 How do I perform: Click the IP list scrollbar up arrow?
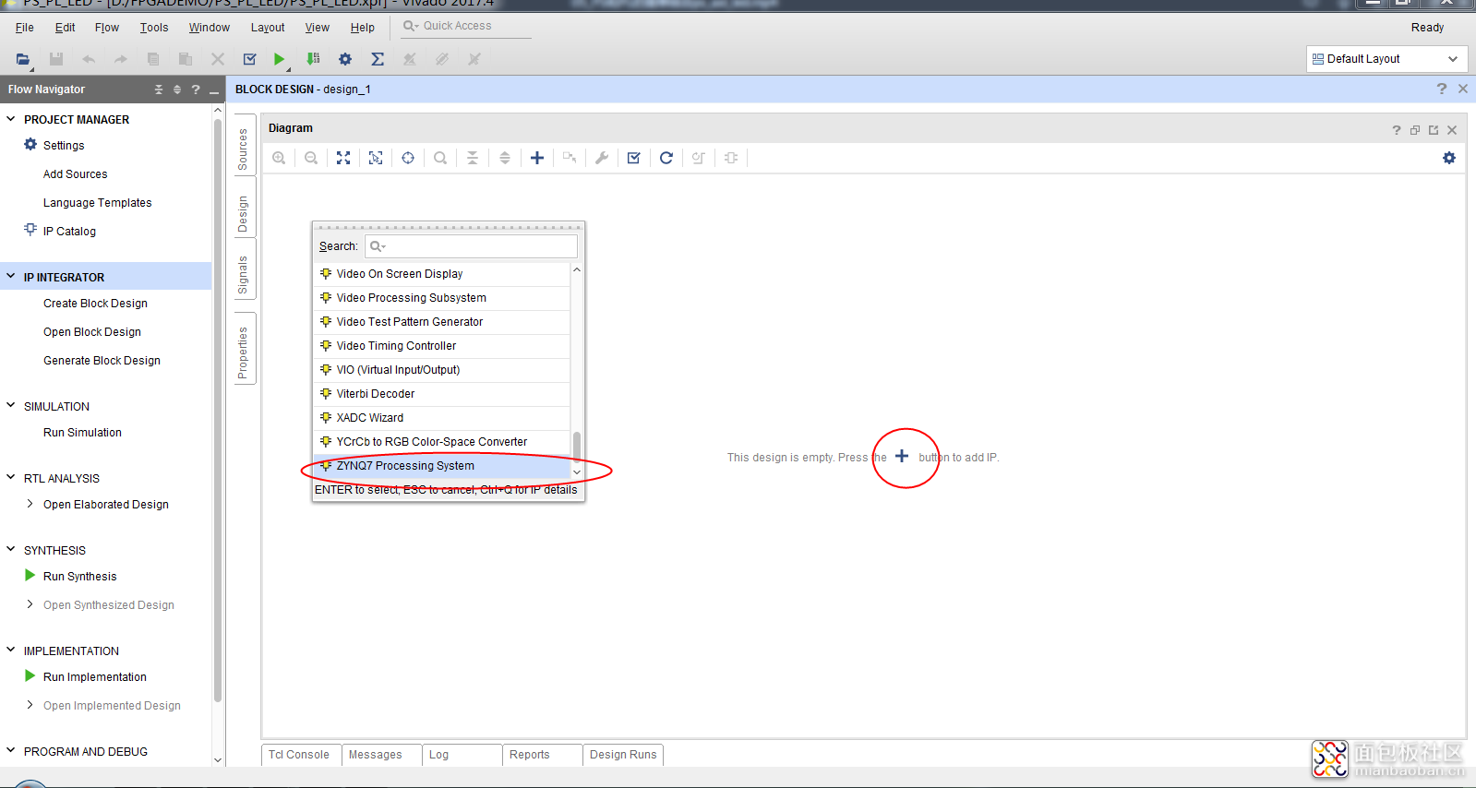(x=577, y=269)
